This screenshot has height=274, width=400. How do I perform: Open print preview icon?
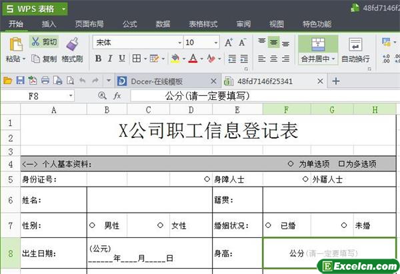[70, 81]
